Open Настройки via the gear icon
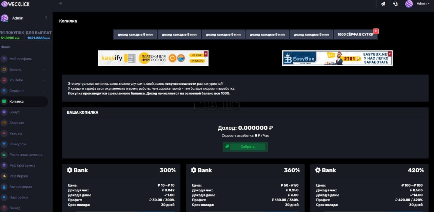This screenshot has width=434, height=212. (x=3, y=197)
